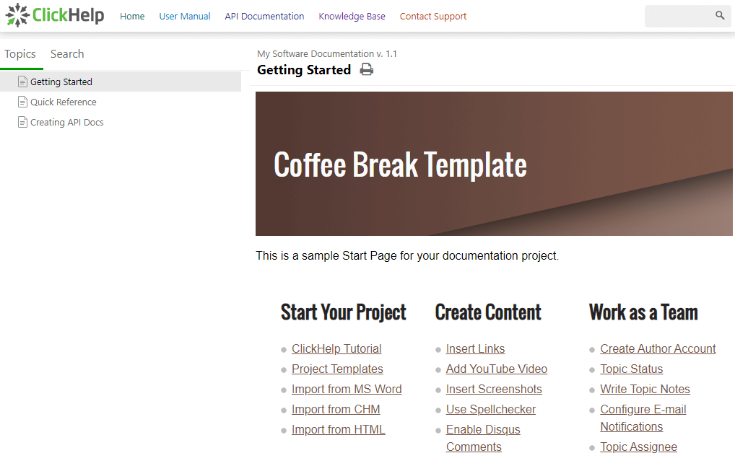
Task: Open the Import from MS Word link
Action: (x=347, y=389)
